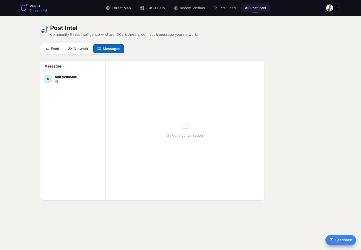Click the chat bubble icon in the Messages tab
The width and height of the screenshot is (361, 250).
(x=99, y=49)
